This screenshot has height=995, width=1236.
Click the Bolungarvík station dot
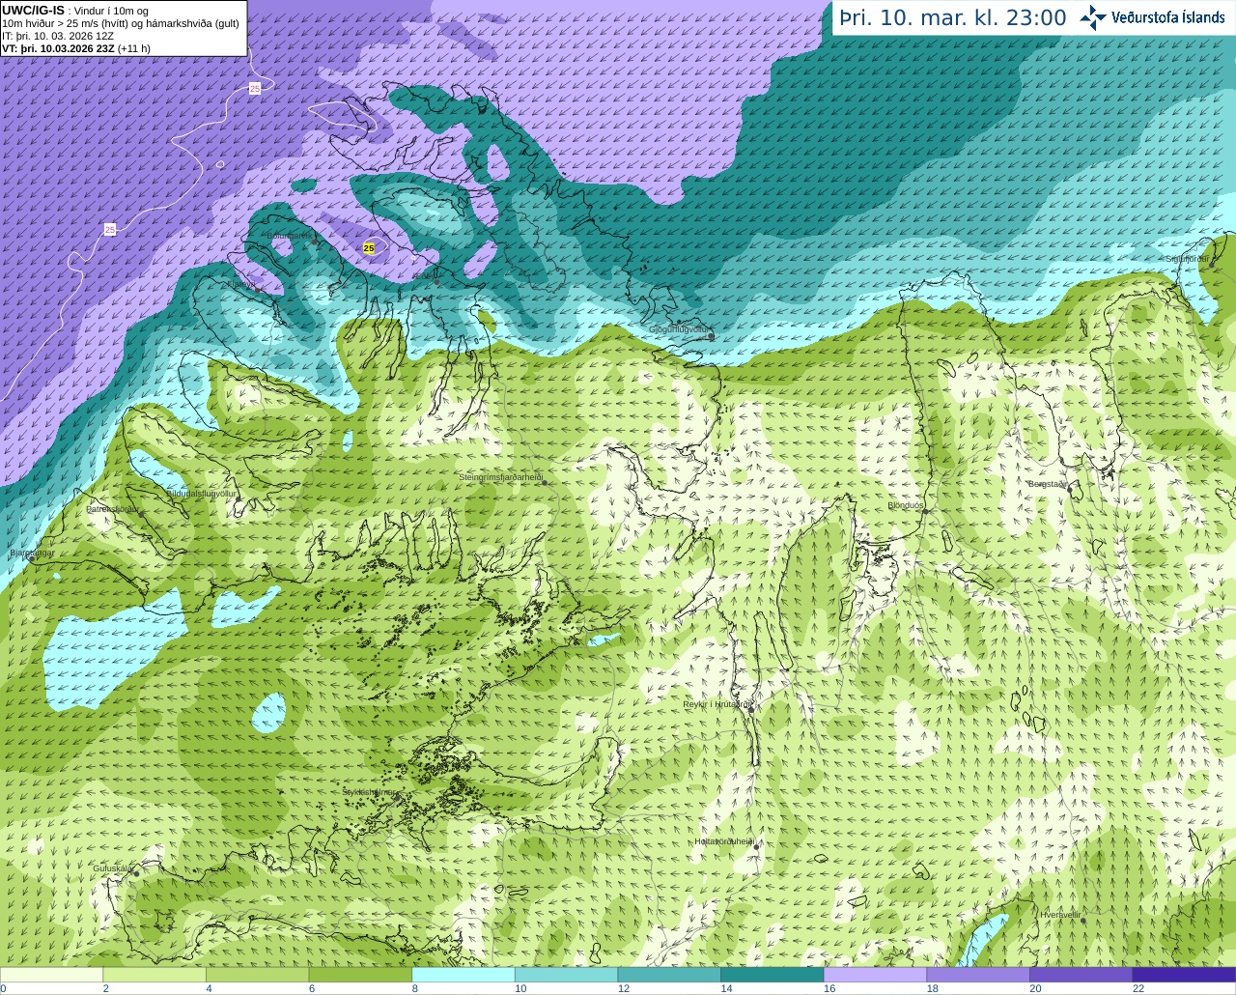pos(316,242)
